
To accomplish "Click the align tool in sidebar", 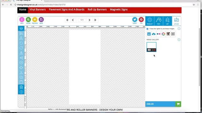I will [x=21, y=34].
